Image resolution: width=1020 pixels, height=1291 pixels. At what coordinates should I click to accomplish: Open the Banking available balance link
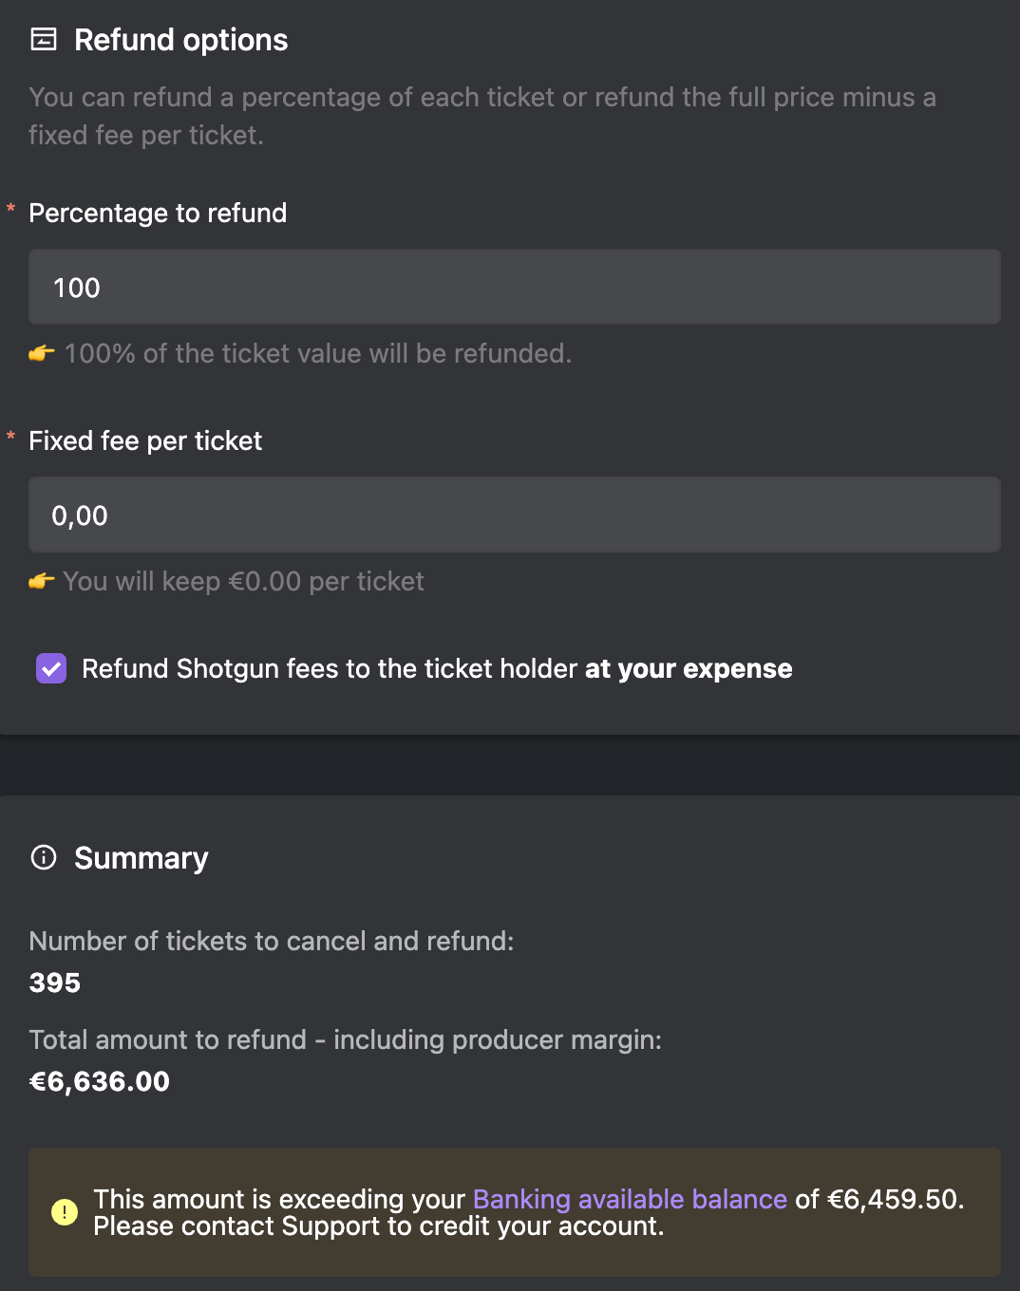click(630, 1199)
